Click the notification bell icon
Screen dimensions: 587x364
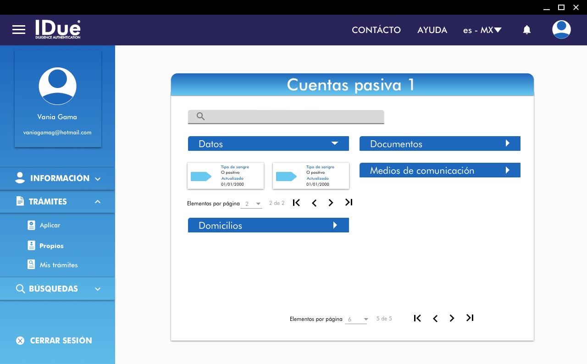(527, 30)
